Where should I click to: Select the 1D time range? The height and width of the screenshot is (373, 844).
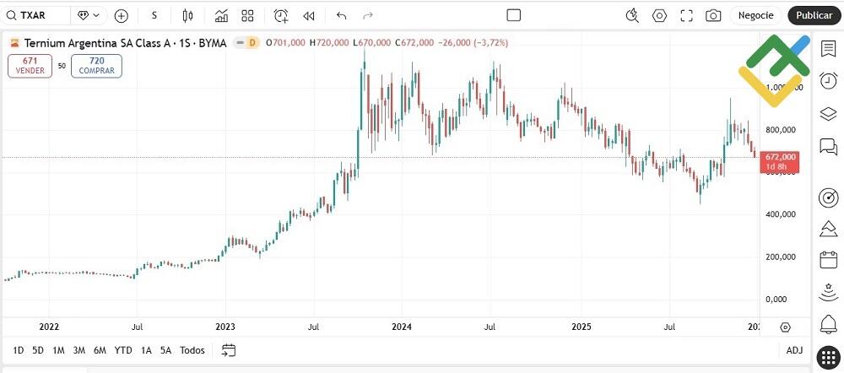pos(19,350)
